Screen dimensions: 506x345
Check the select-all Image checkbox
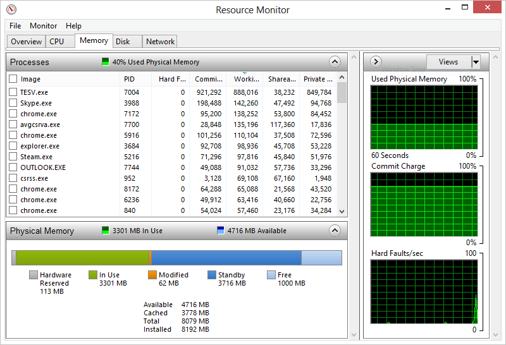13,79
